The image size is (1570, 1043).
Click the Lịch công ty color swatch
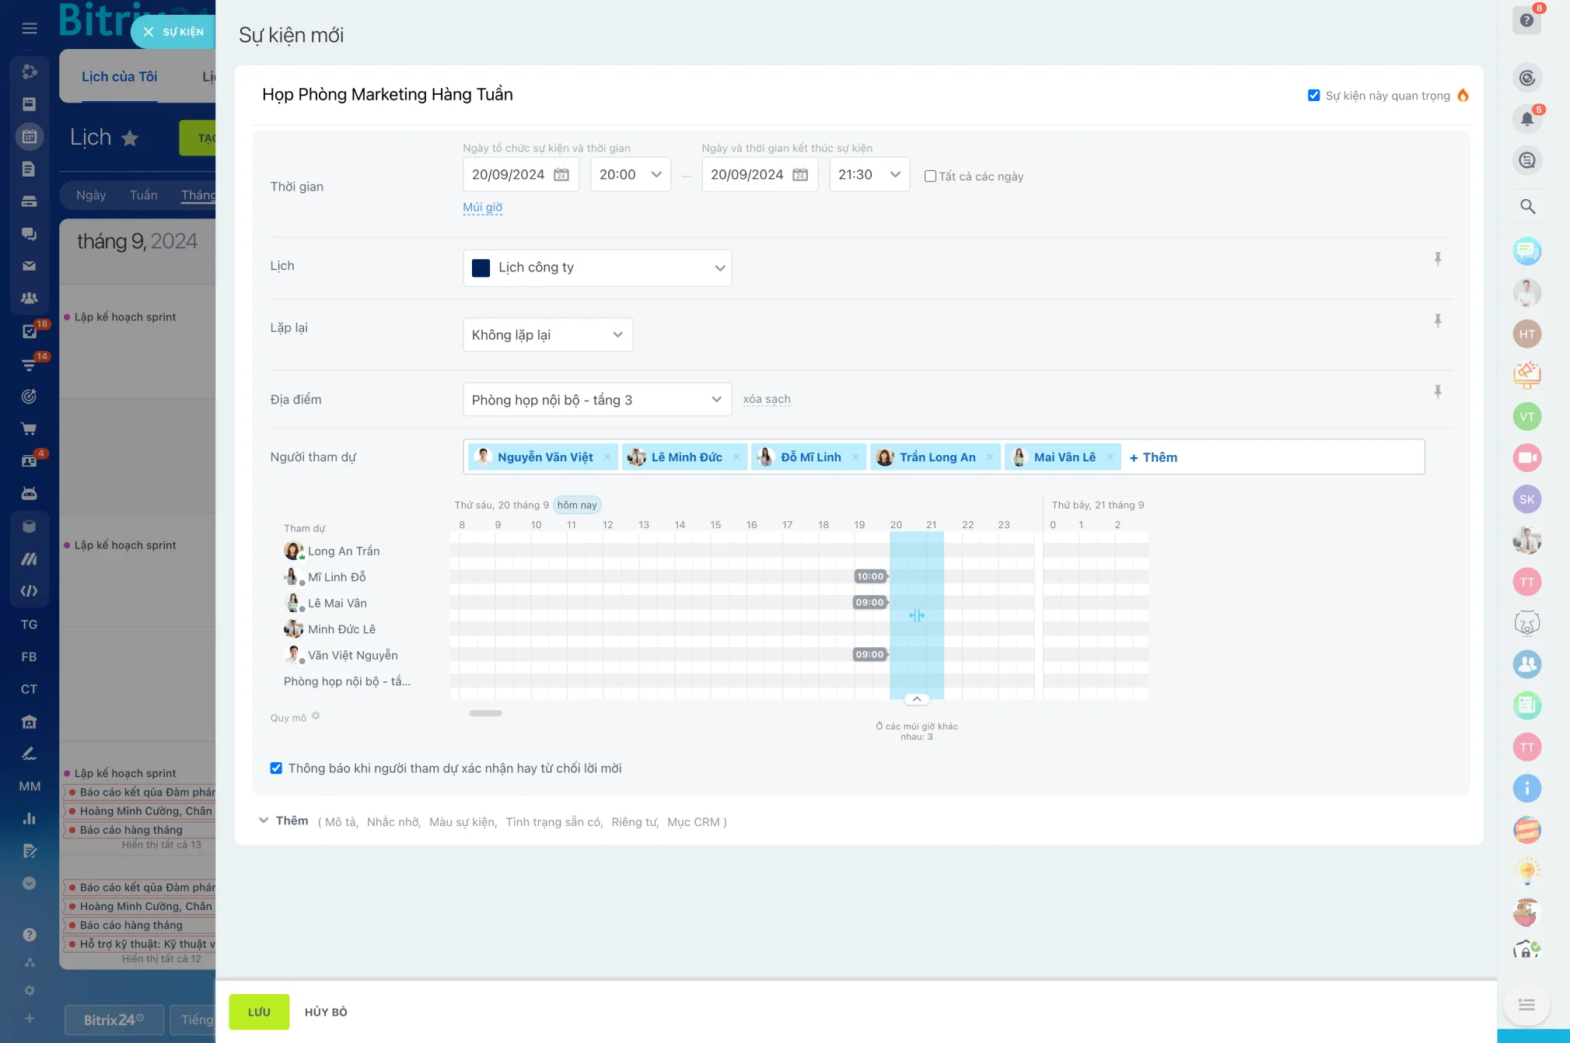(x=481, y=268)
